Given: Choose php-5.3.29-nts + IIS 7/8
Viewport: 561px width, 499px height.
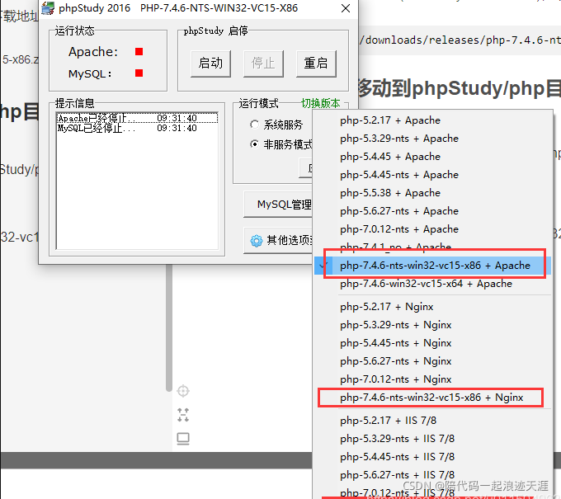Looking at the screenshot, I should point(433,439).
